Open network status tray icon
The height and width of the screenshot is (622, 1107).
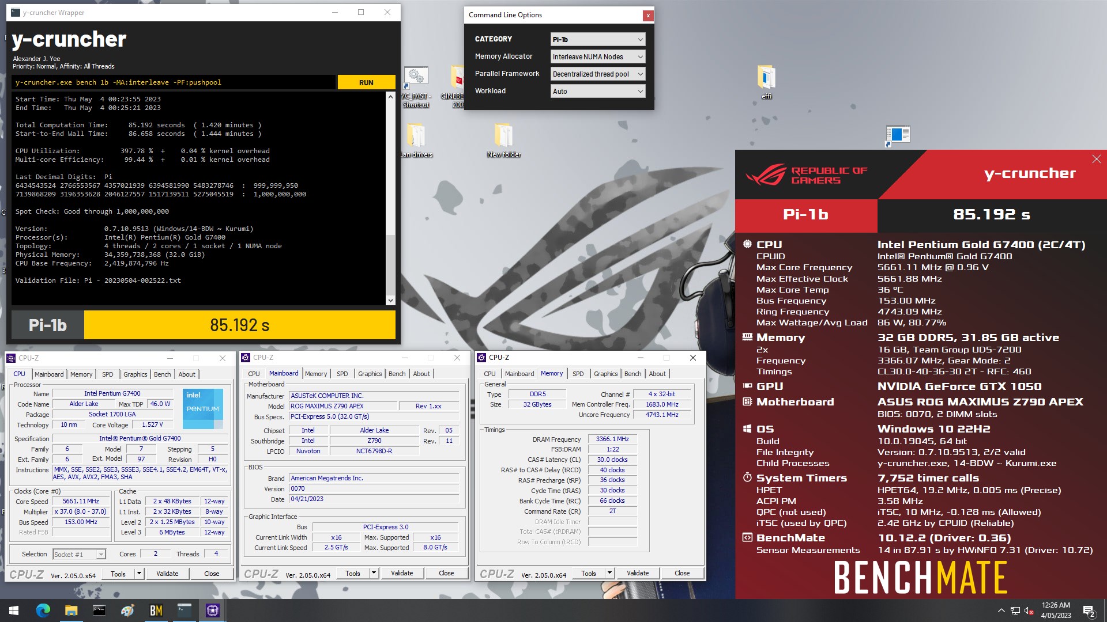1015,610
